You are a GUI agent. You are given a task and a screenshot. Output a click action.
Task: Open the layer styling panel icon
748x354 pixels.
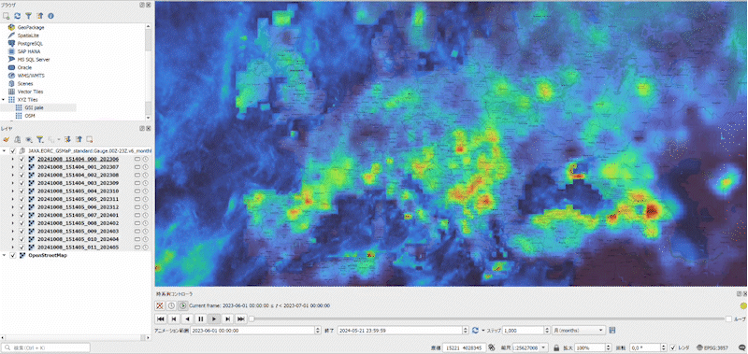point(7,139)
